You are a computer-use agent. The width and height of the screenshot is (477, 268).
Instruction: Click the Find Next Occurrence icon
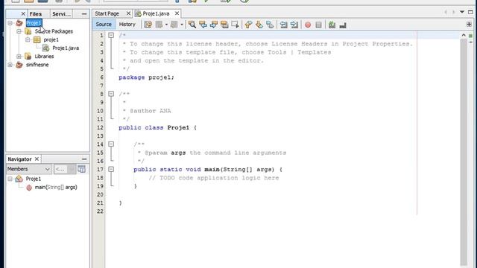click(x=214, y=25)
